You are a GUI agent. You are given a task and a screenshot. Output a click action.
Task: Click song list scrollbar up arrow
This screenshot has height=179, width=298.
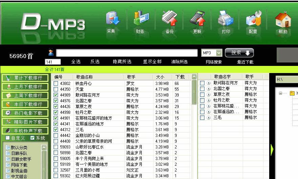[x=194, y=76]
